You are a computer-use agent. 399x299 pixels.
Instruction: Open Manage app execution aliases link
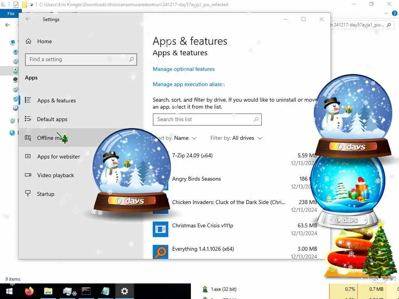(189, 84)
